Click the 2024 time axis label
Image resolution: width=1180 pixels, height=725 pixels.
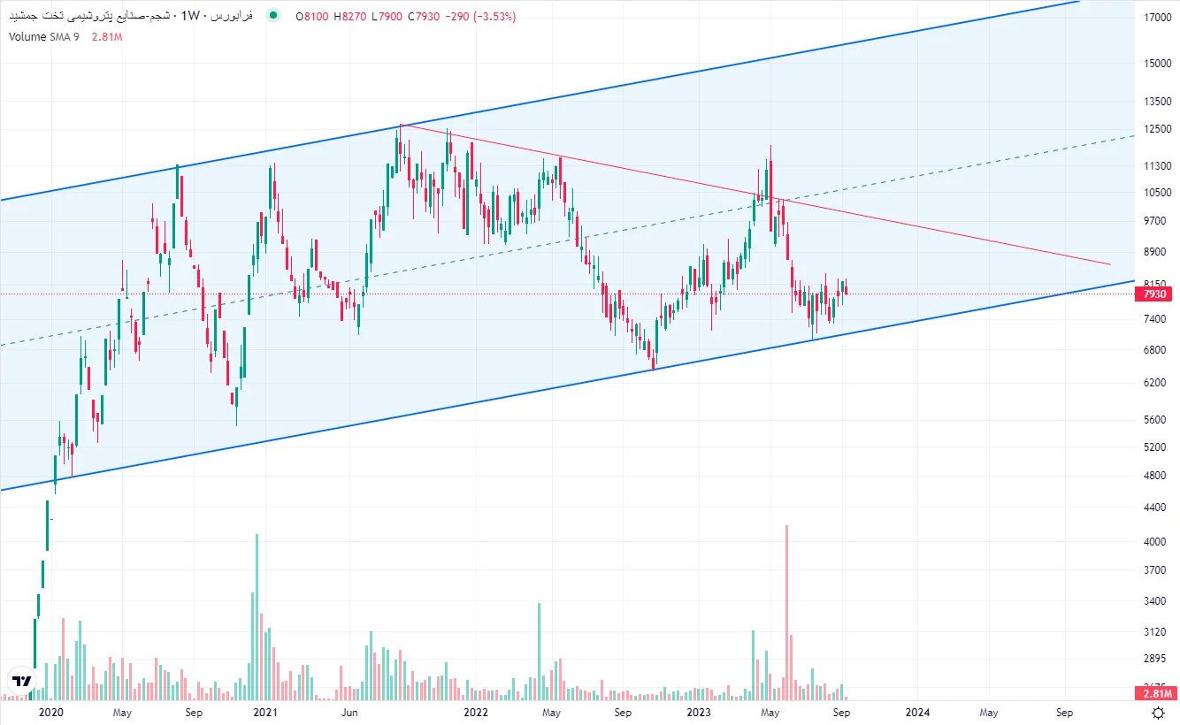pyautogui.click(x=917, y=713)
